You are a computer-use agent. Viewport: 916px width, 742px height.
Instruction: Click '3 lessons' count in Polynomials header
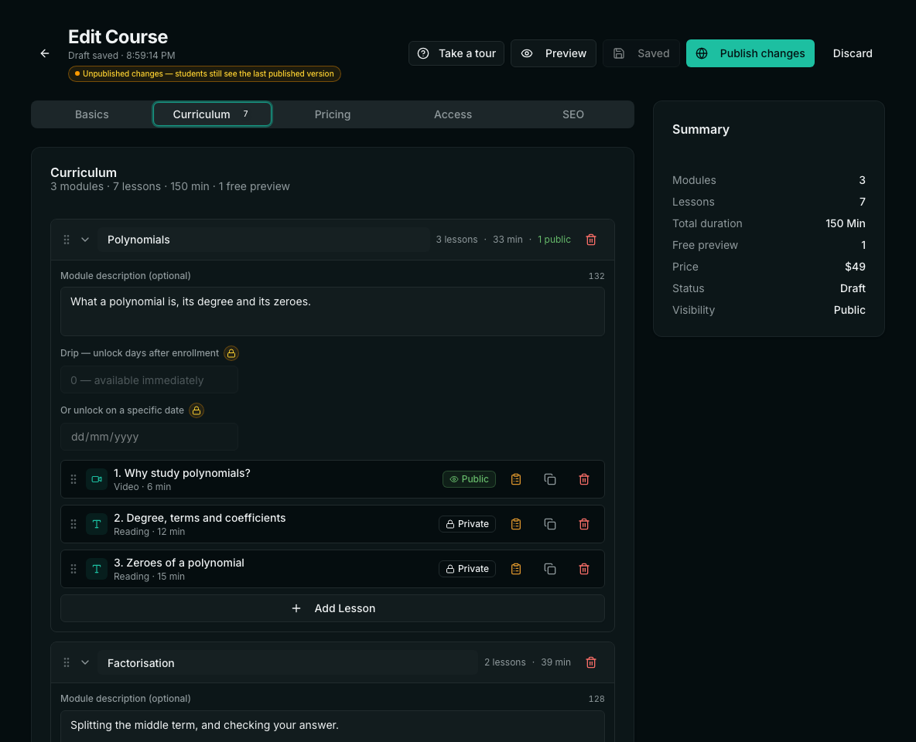click(456, 240)
